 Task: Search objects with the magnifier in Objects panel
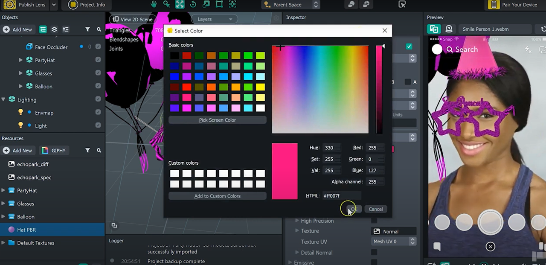point(99,29)
